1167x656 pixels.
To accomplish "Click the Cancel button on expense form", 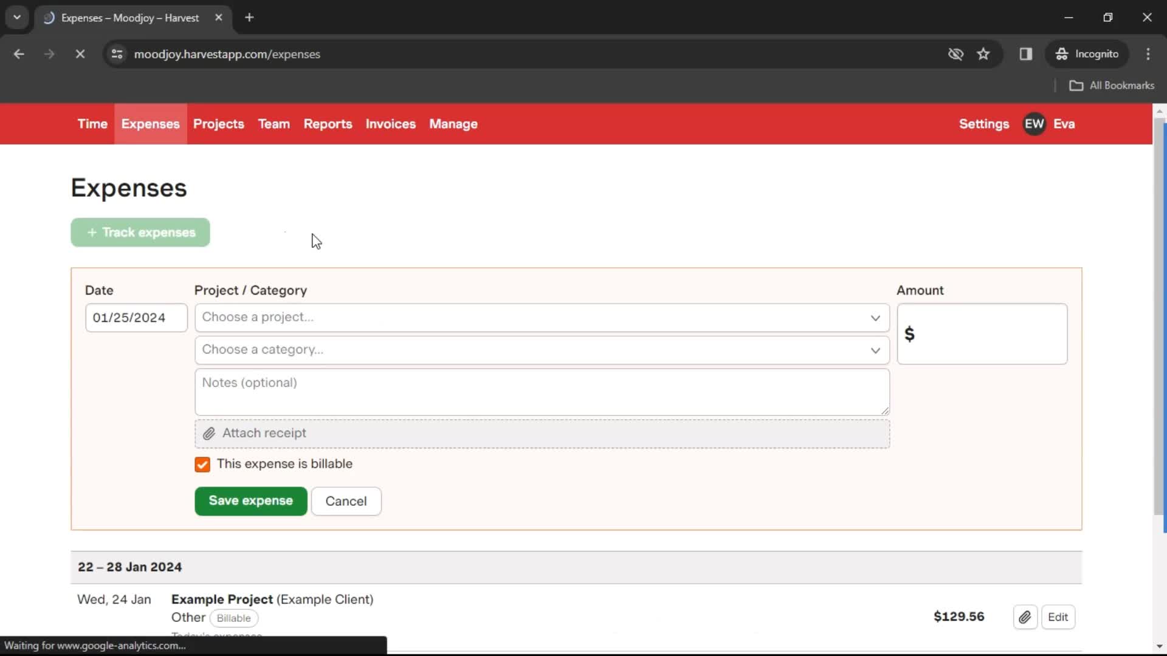I will coord(345,501).
